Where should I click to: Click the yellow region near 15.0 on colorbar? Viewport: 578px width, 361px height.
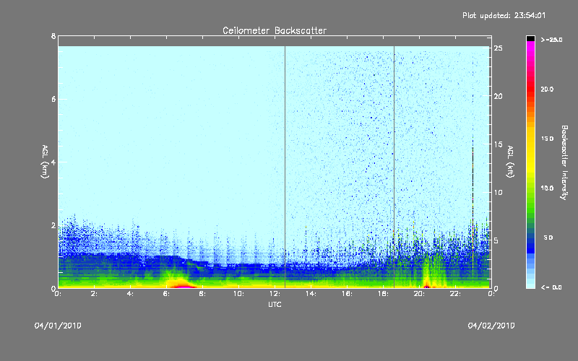[530, 139]
